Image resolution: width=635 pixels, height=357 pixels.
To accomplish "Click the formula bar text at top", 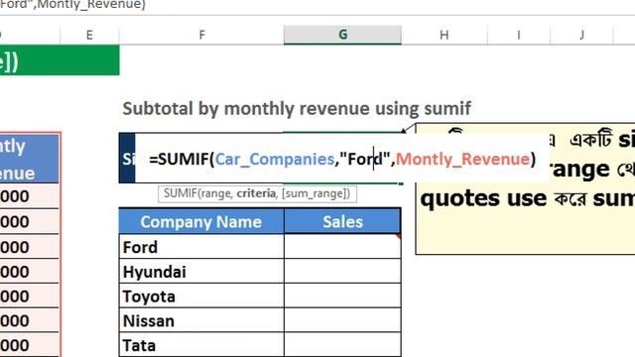I will point(72,5).
